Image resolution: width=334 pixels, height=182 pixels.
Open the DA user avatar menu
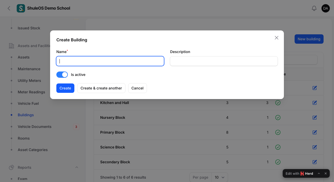pyautogui.click(x=326, y=8)
